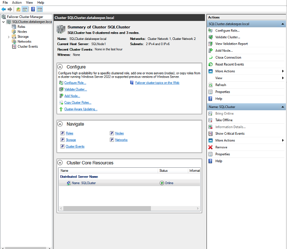This screenshot has height=249, width=287.
Task: Select Networks in the console tree
Action: coord(24,41)
